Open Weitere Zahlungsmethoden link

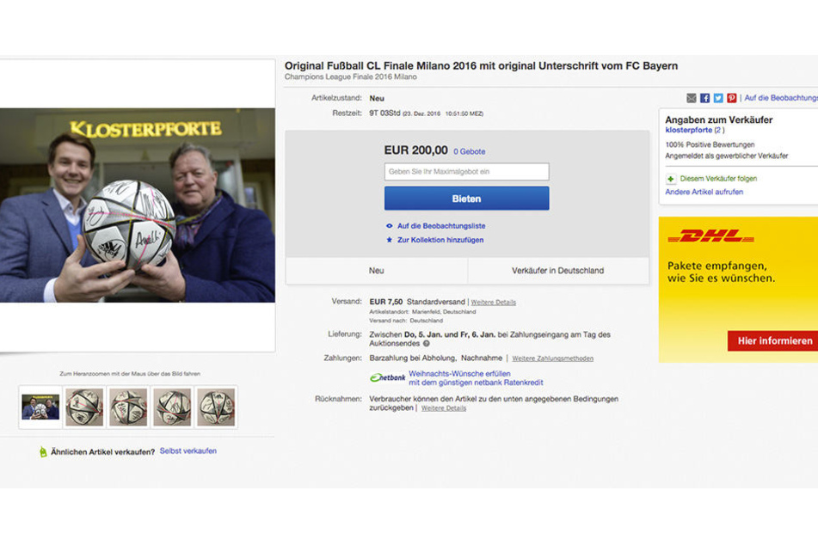coord(552,358)
